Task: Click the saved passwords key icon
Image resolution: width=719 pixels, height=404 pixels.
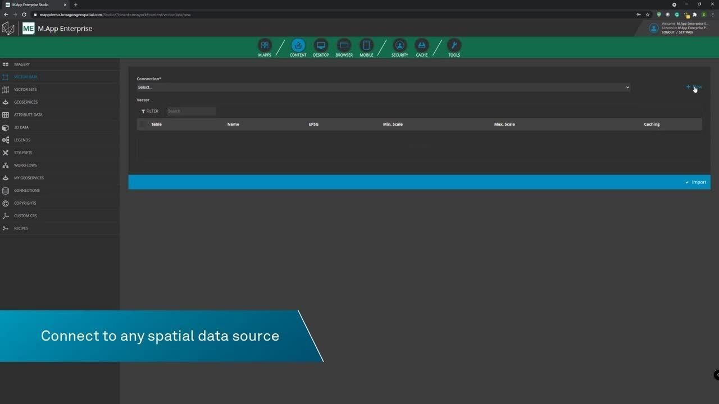Action: click(x=639, y=15)
